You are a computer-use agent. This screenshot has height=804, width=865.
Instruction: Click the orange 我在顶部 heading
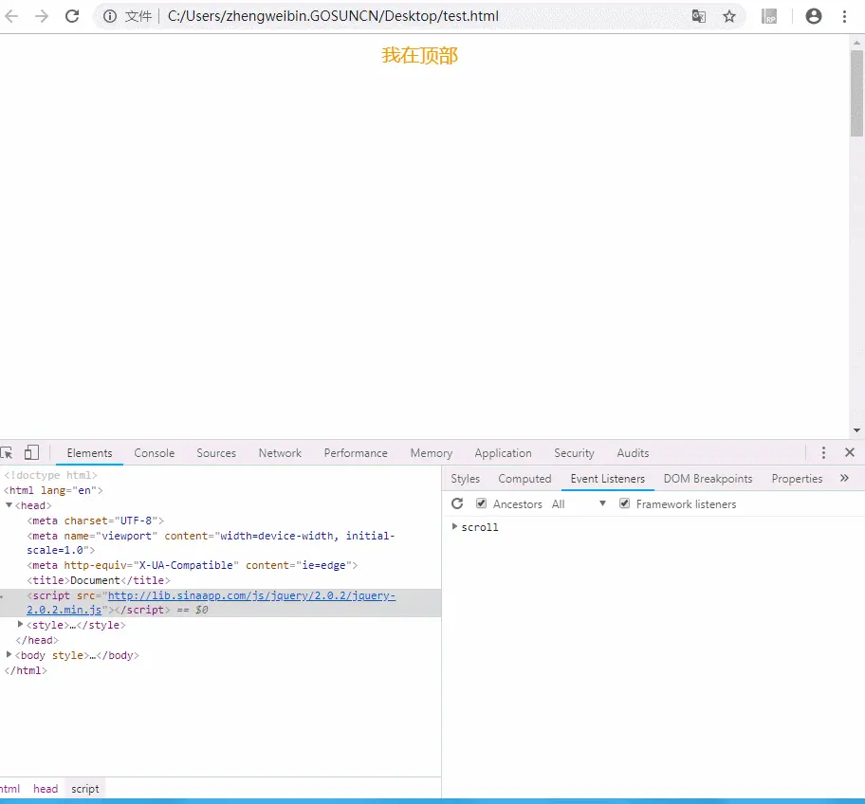[x=420, y=55]
